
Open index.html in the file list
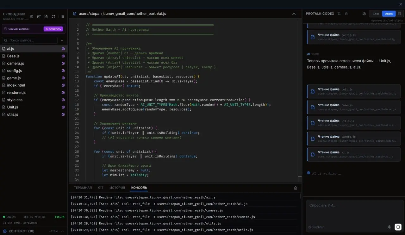[34, 85]
